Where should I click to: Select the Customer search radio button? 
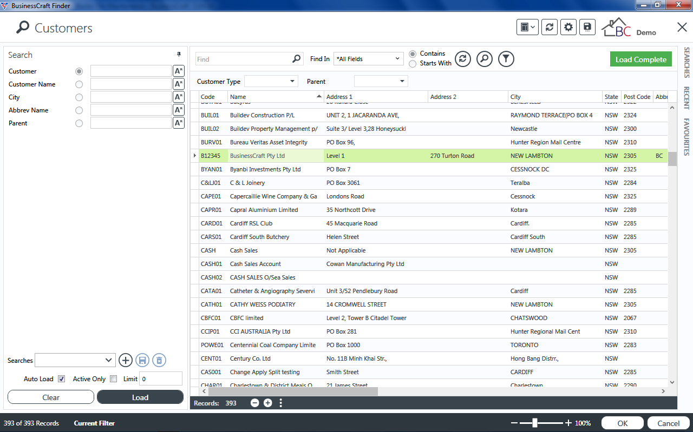pyautogui.click(x=80, y=71)
